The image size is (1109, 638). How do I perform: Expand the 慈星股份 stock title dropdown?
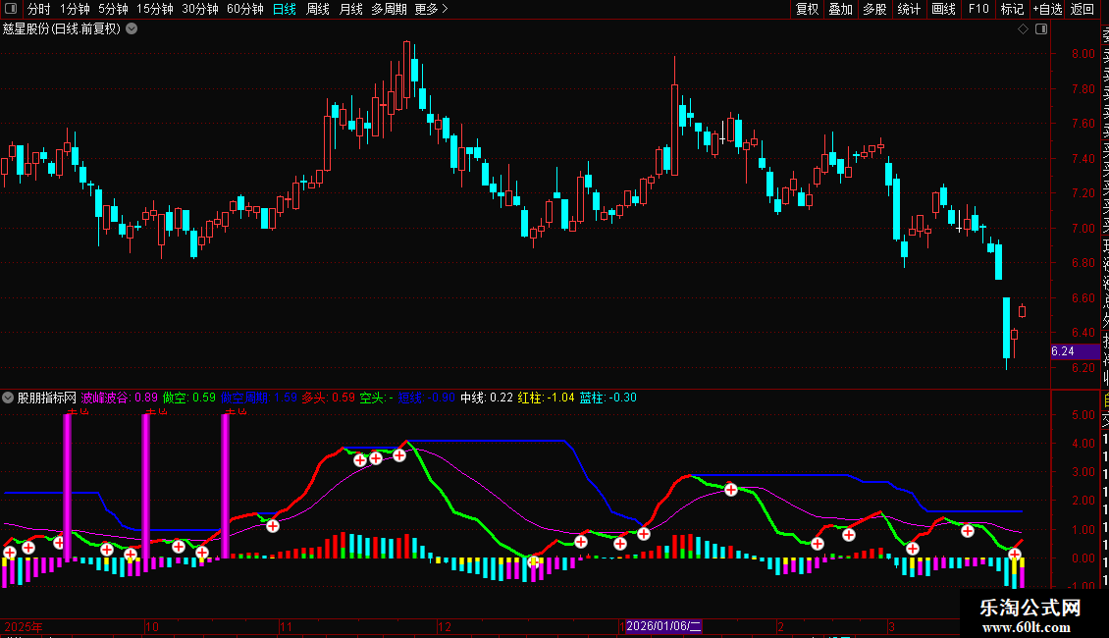pyautogui.click(x=132, y=28)
